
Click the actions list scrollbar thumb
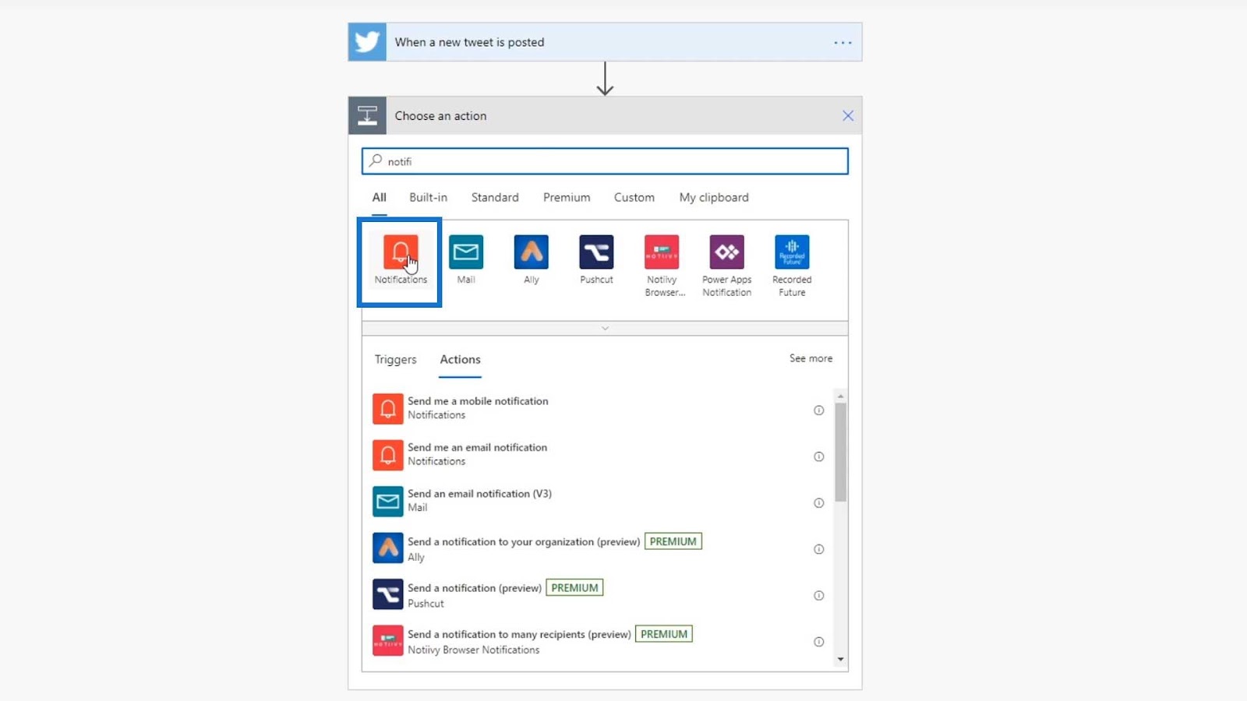(x=840, y=452)
